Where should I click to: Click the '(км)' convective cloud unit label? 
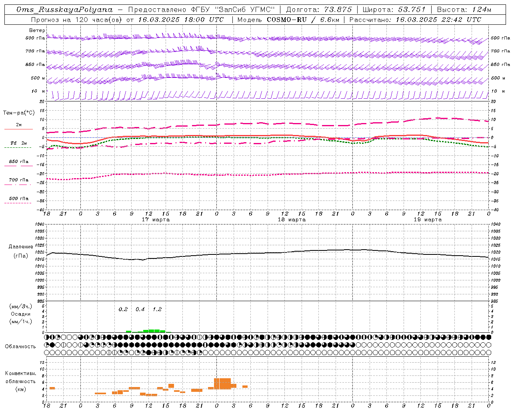(20, 389)
